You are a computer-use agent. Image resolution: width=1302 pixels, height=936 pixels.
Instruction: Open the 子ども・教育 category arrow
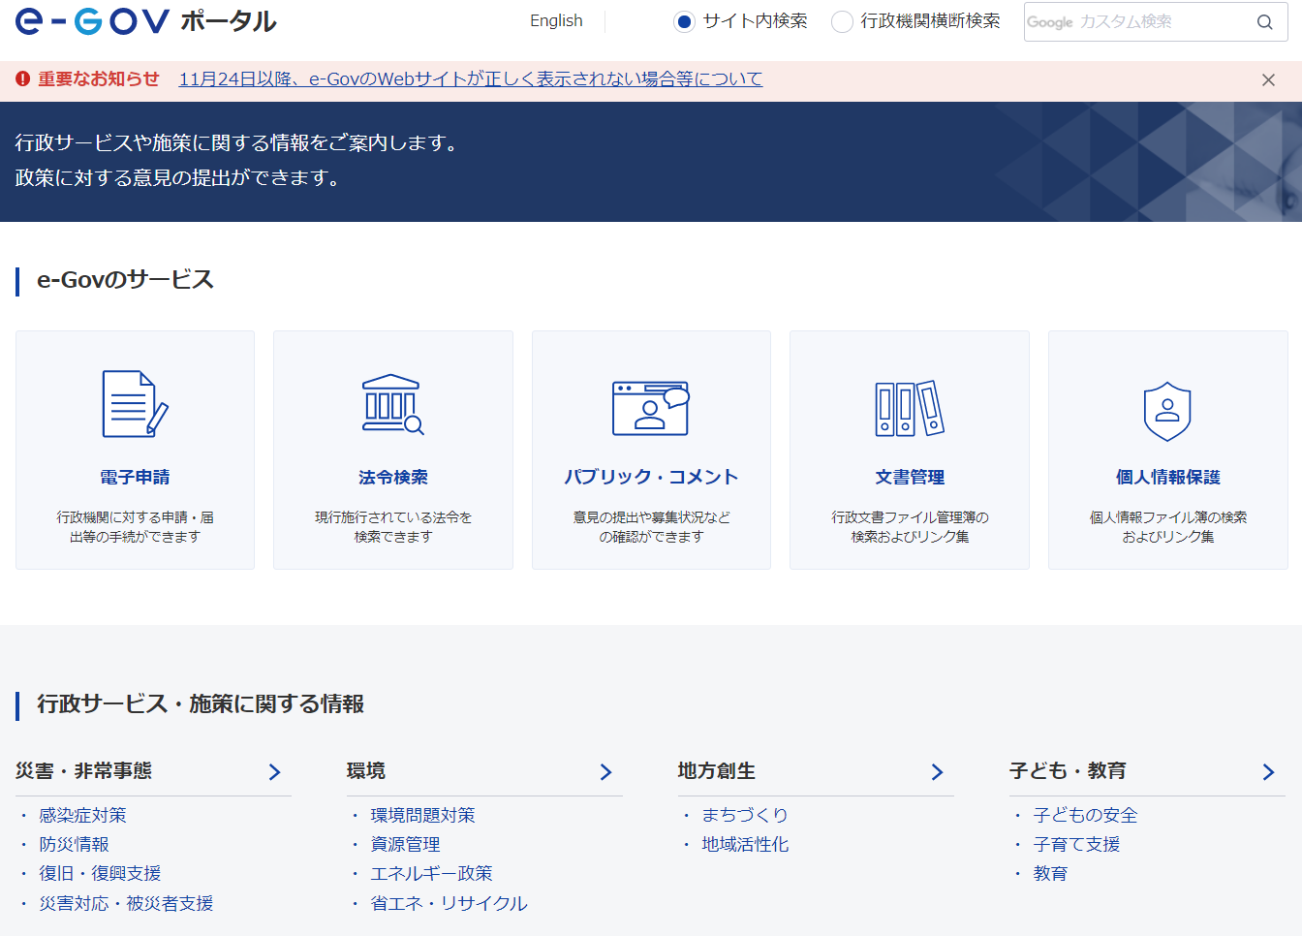(1268, 772)
